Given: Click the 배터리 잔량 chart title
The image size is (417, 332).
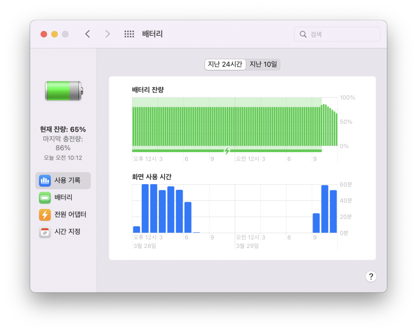Looking at the screenshot, I should click(x=148, y=90).
